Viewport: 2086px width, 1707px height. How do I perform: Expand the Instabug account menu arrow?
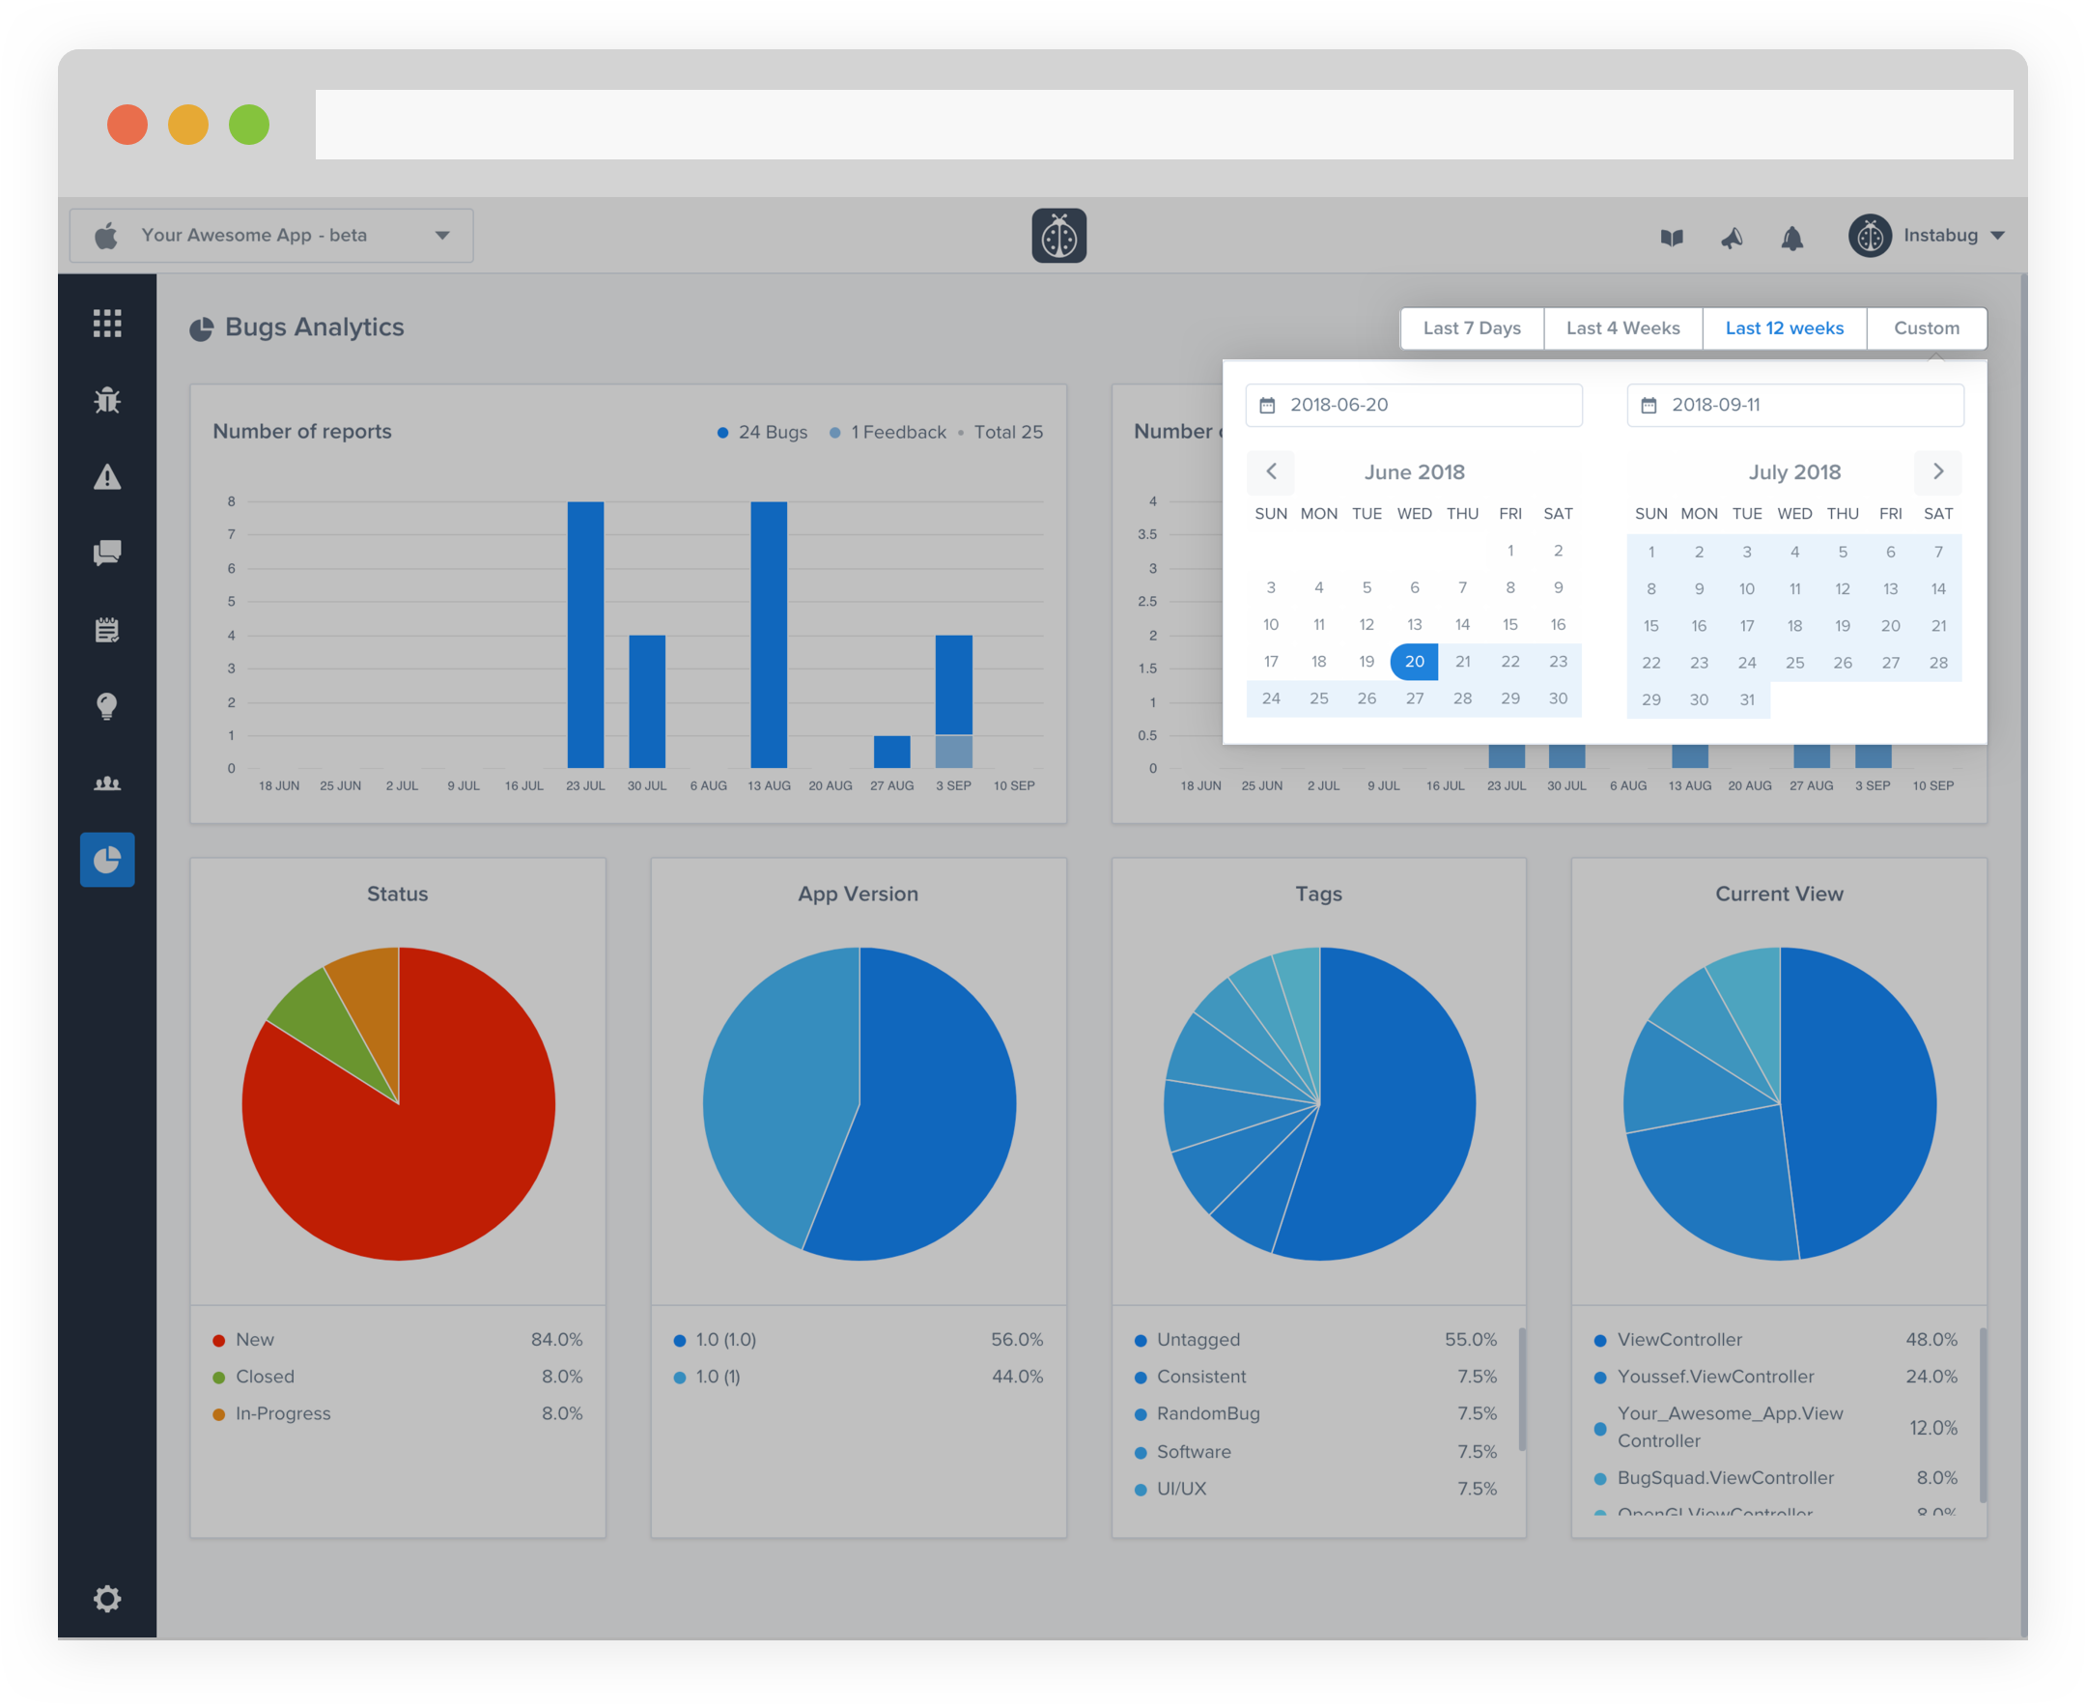pyautogui.click(x=1997, y=236)
